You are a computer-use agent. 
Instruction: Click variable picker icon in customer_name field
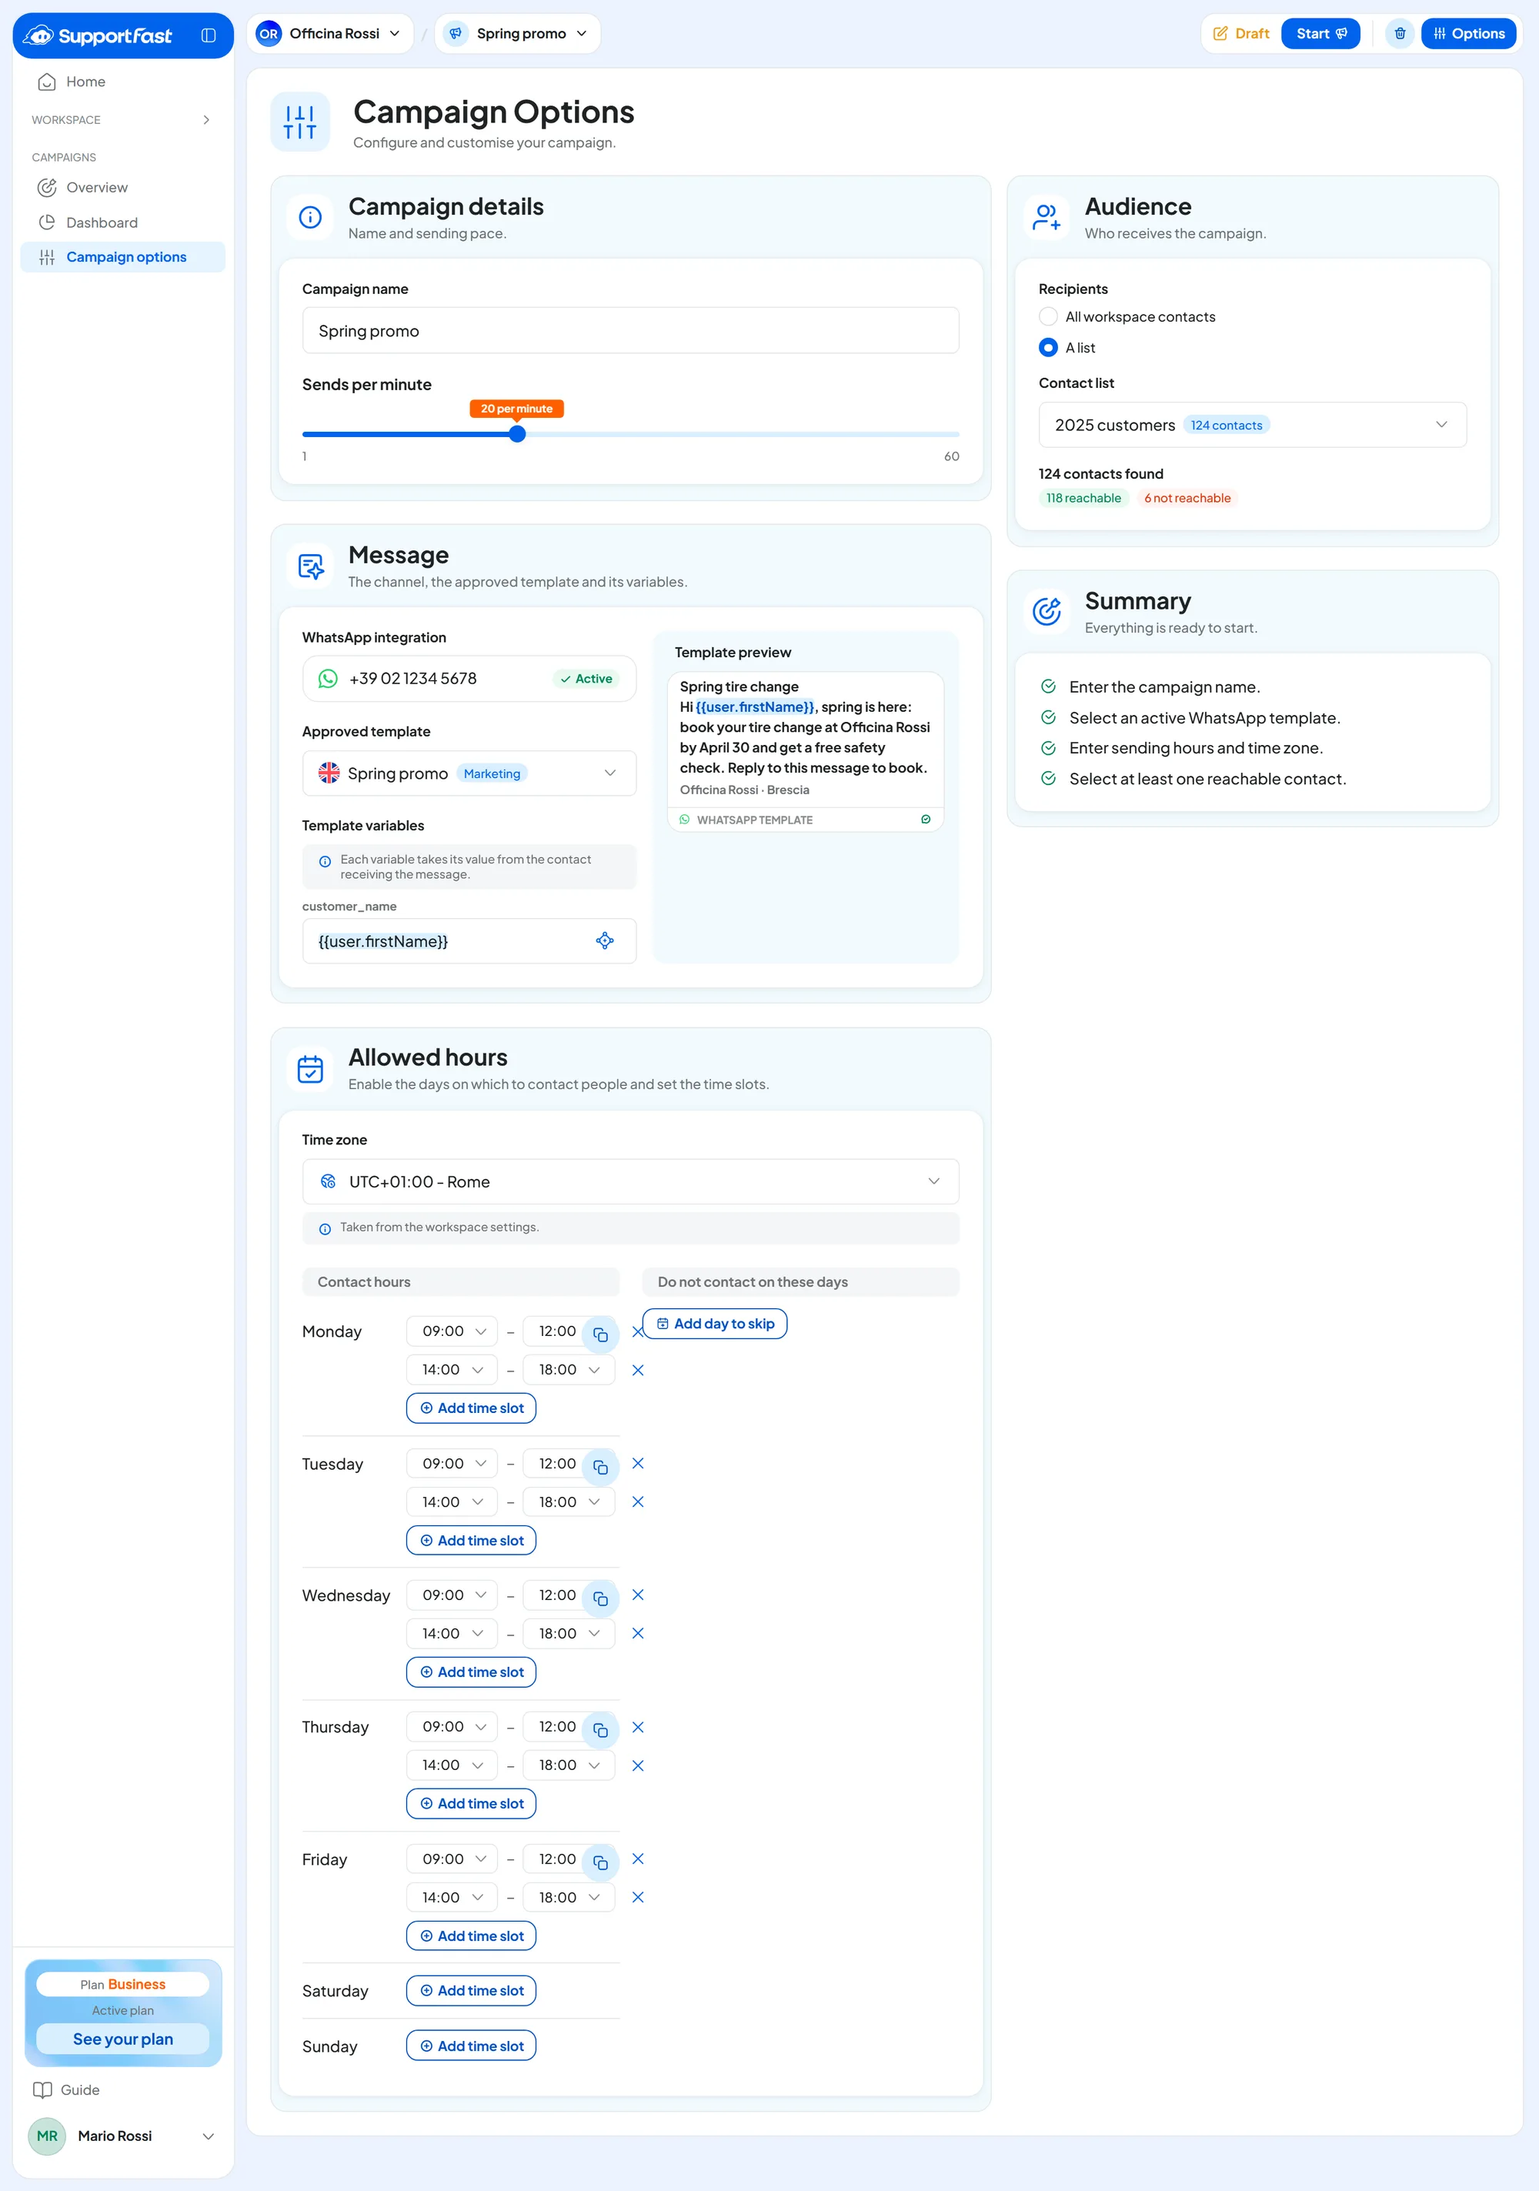point(605,941)
